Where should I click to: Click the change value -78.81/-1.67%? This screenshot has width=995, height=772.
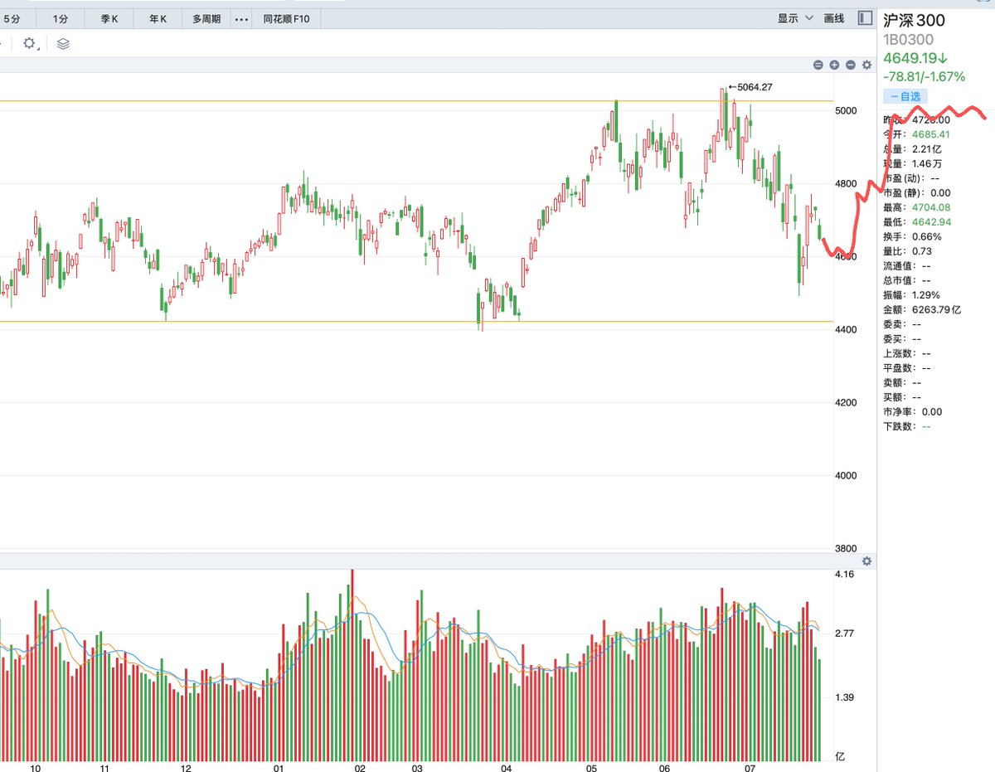(x=925, y=76)
